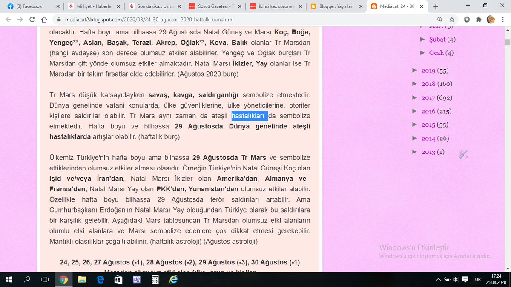Open the 2015 archive link

click(428, 125)
